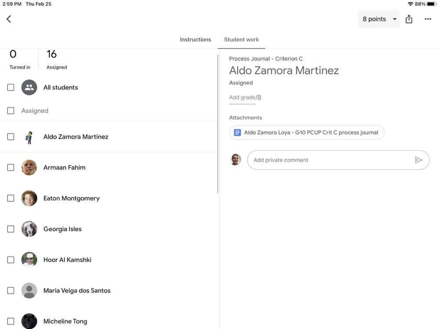The width and height of the screenshot is (439, 329).
Task: Tap the share icon in header
Action: point(409,19)
